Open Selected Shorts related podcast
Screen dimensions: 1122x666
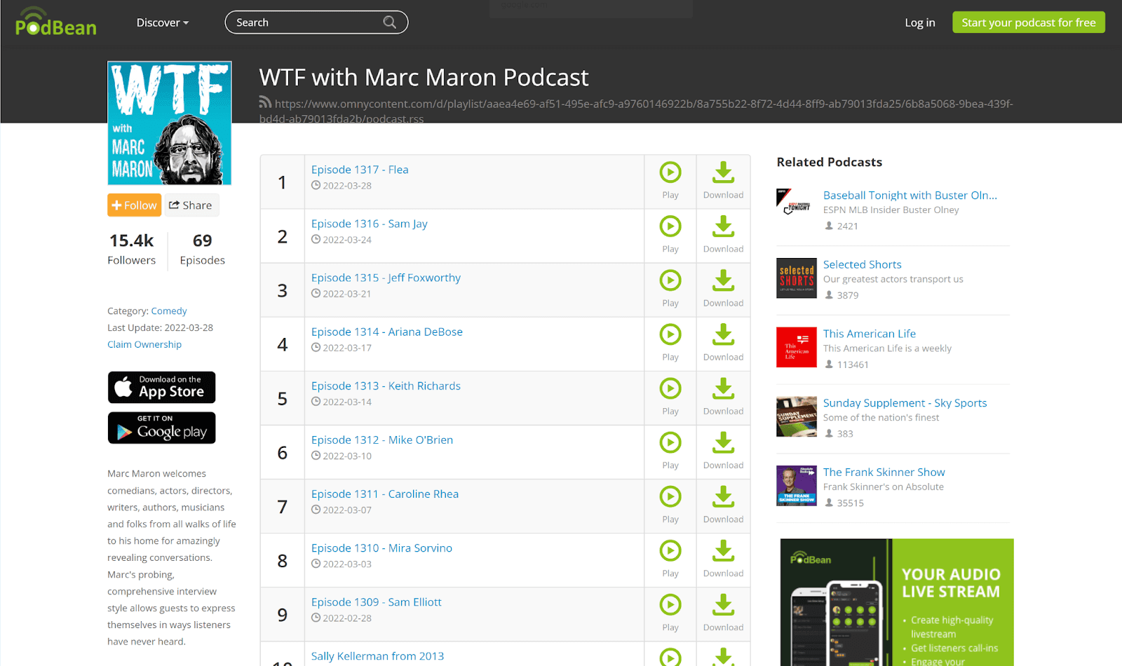coord(862,264)
